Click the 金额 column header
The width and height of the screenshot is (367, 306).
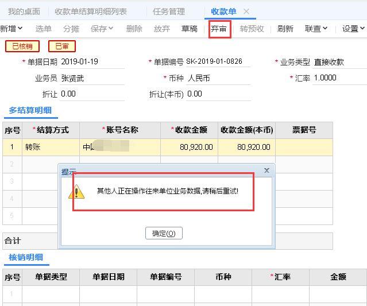tap(338, 277)
